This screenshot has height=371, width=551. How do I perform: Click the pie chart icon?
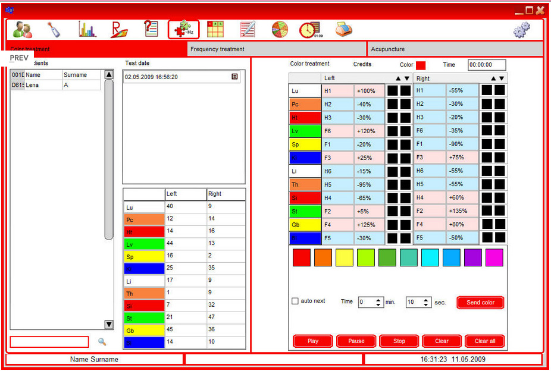point(280,29)
